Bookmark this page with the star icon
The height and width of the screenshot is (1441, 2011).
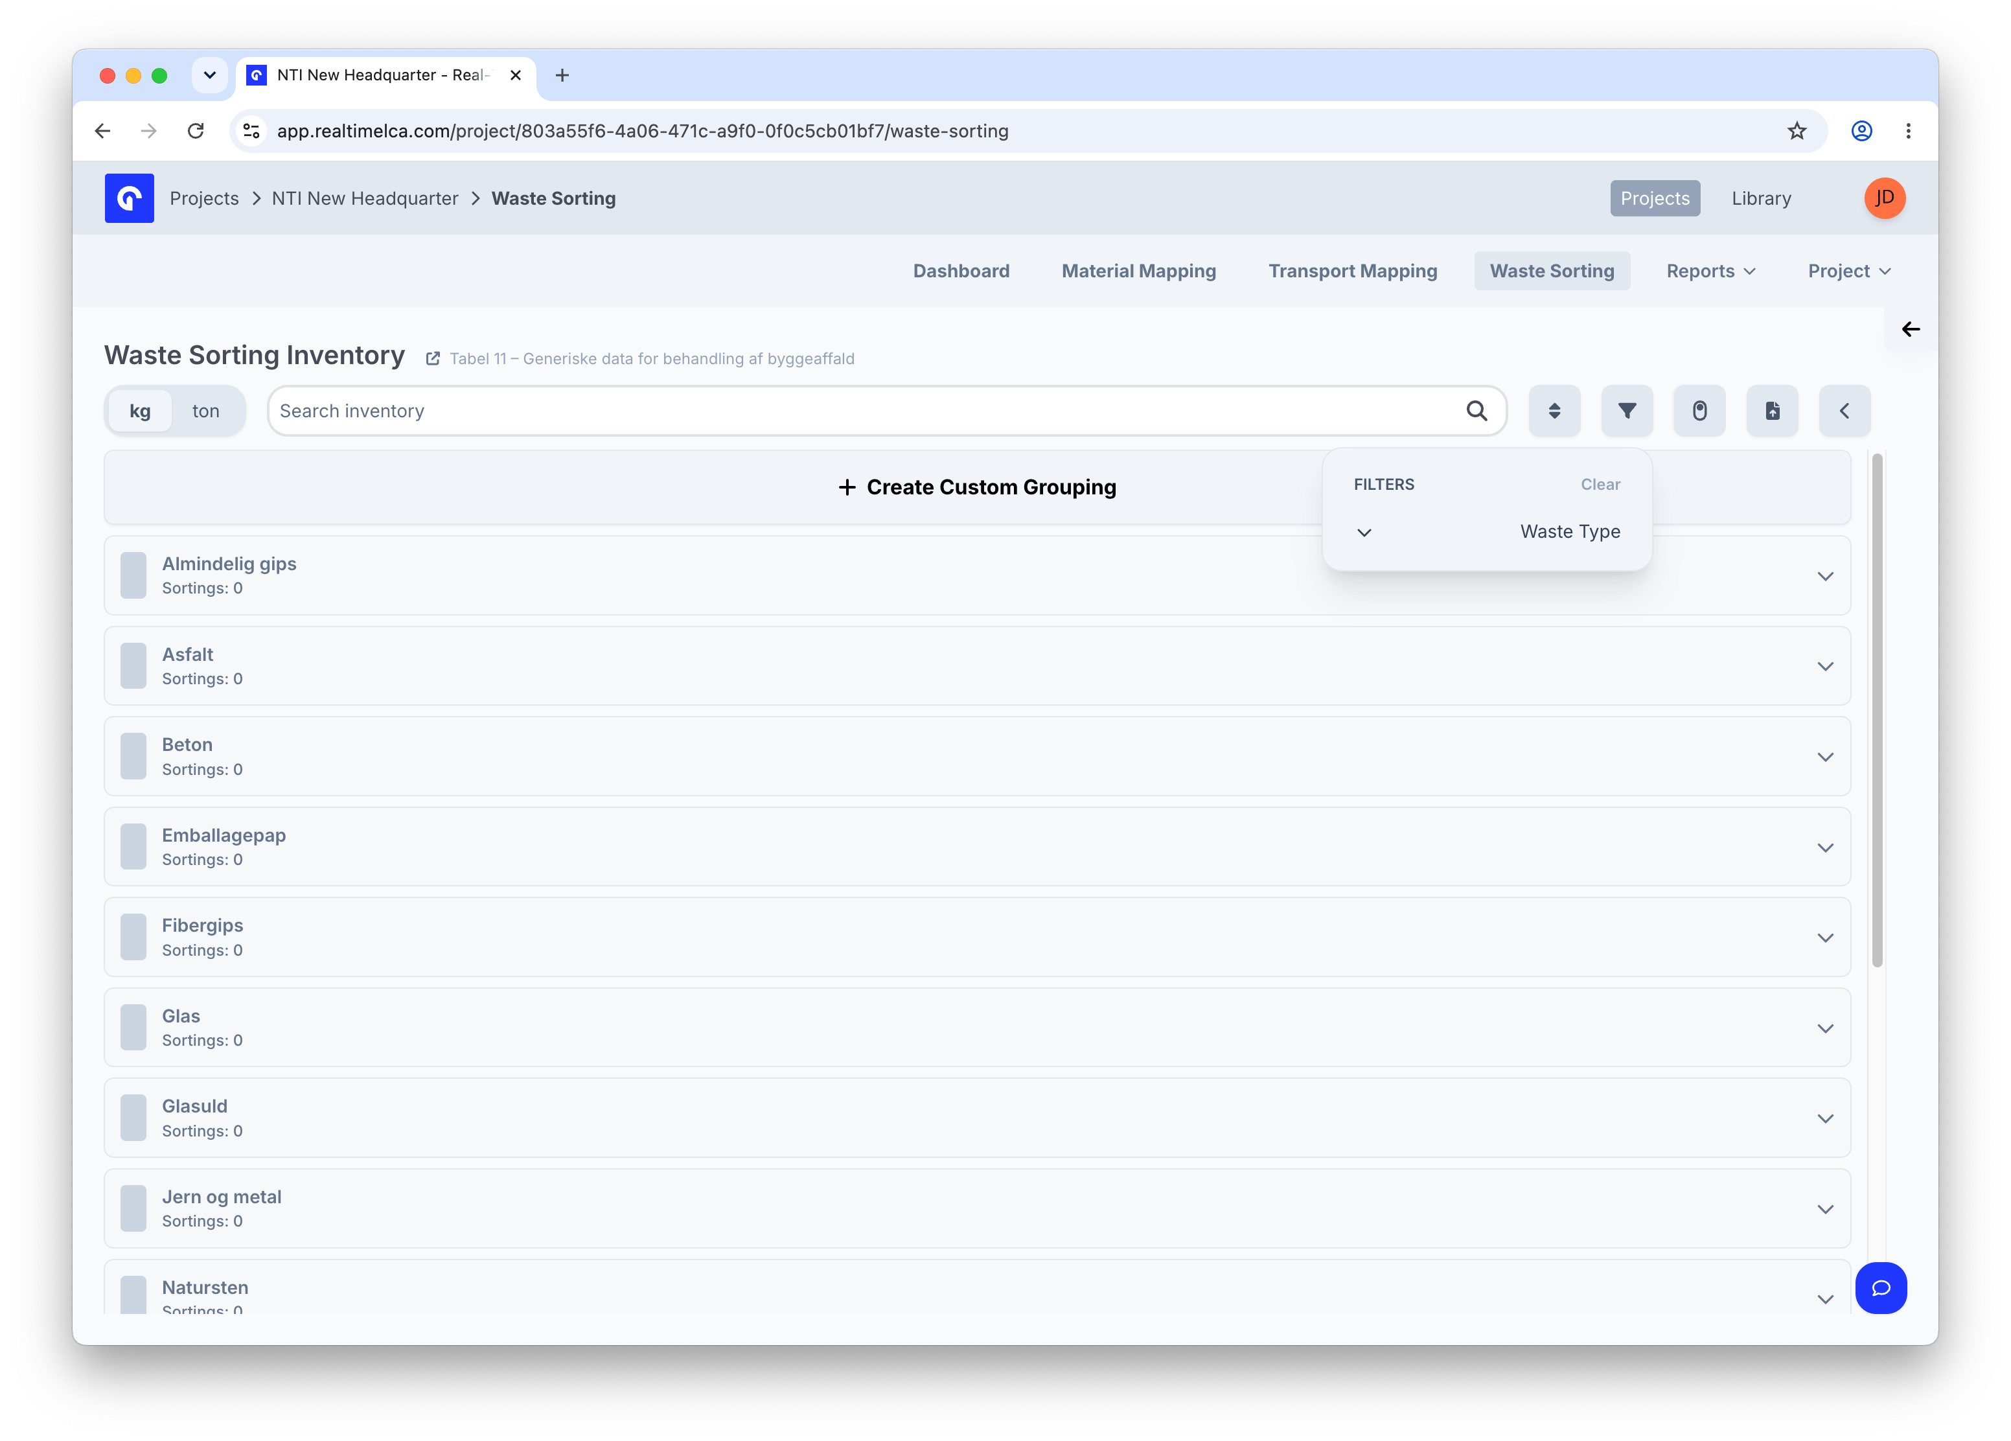click(1797, 130)
